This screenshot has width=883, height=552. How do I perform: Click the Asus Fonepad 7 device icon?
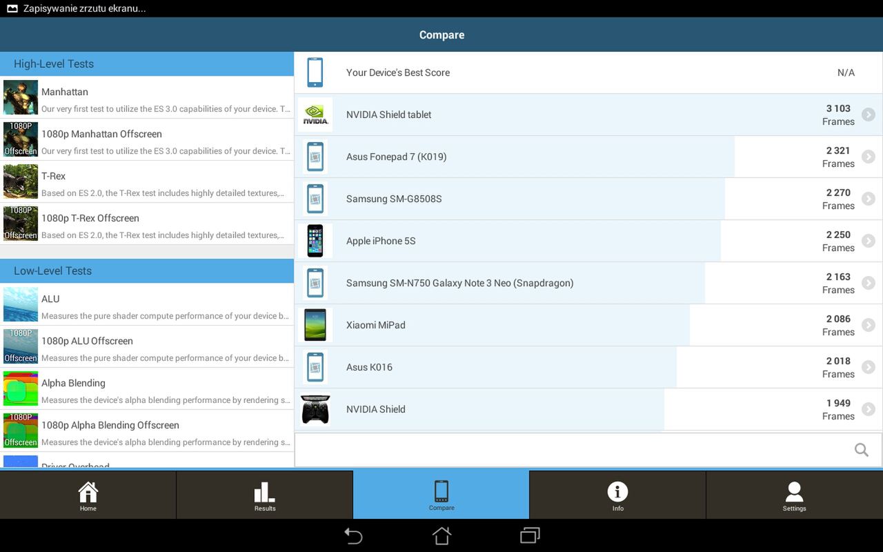315,157
